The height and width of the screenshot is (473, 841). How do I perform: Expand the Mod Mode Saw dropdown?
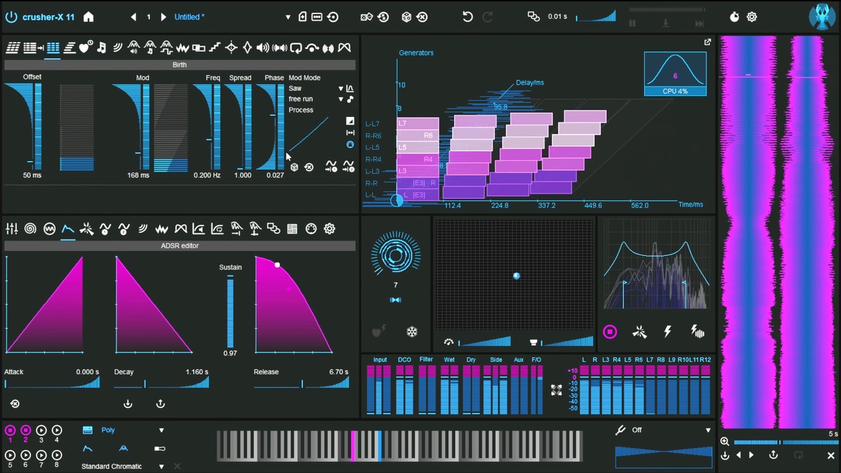[341, 89]
